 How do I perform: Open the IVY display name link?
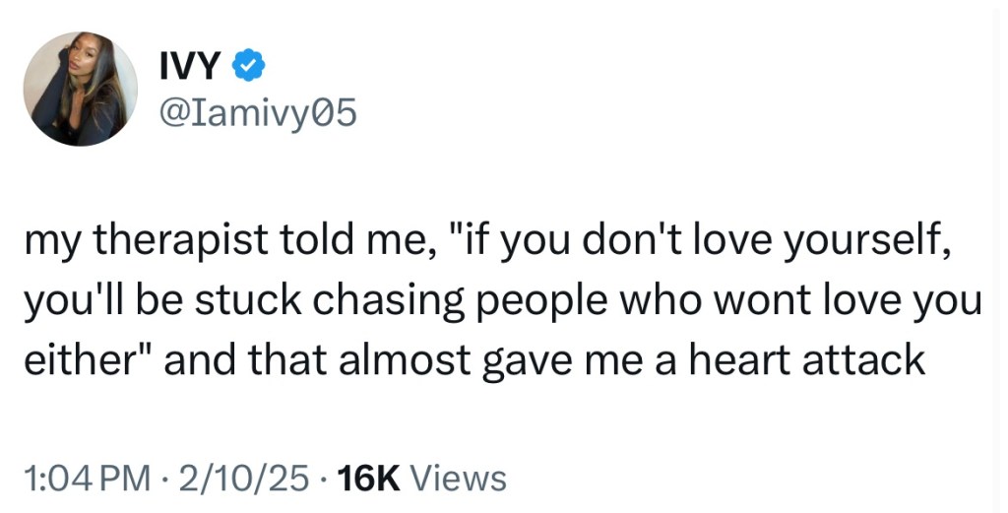pos(191,68)
